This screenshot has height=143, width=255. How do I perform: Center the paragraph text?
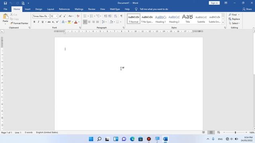(89, 22)
